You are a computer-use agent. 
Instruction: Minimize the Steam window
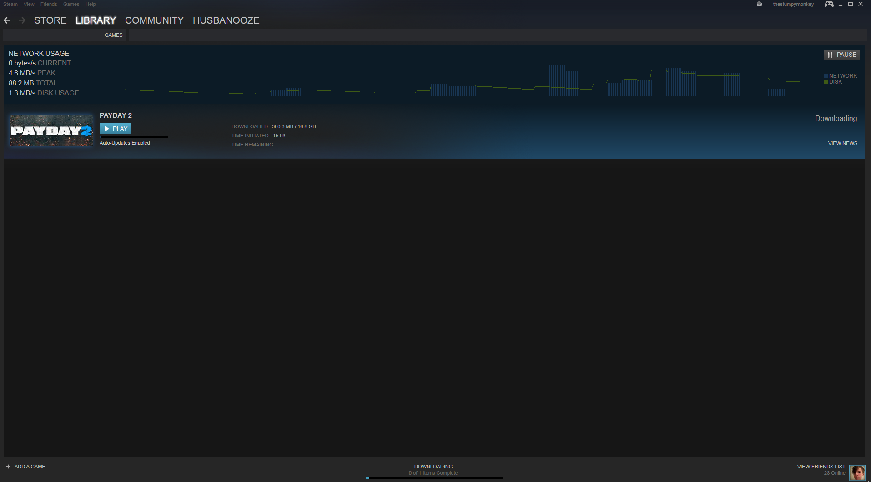click(841, 4)
